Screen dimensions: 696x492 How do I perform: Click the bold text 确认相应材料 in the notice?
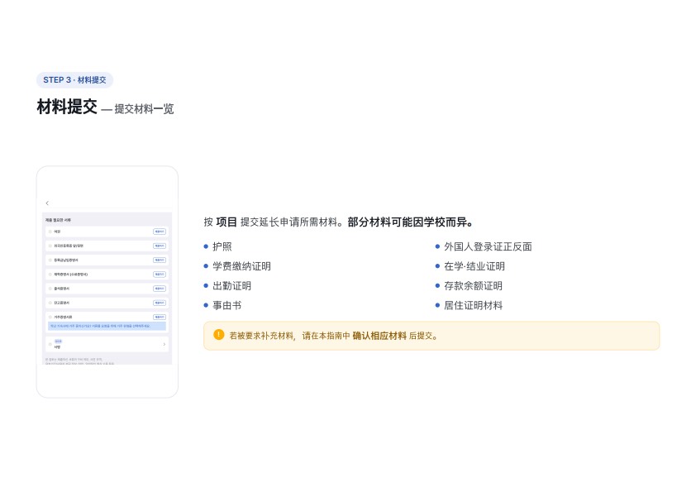[x=379, y=336]
